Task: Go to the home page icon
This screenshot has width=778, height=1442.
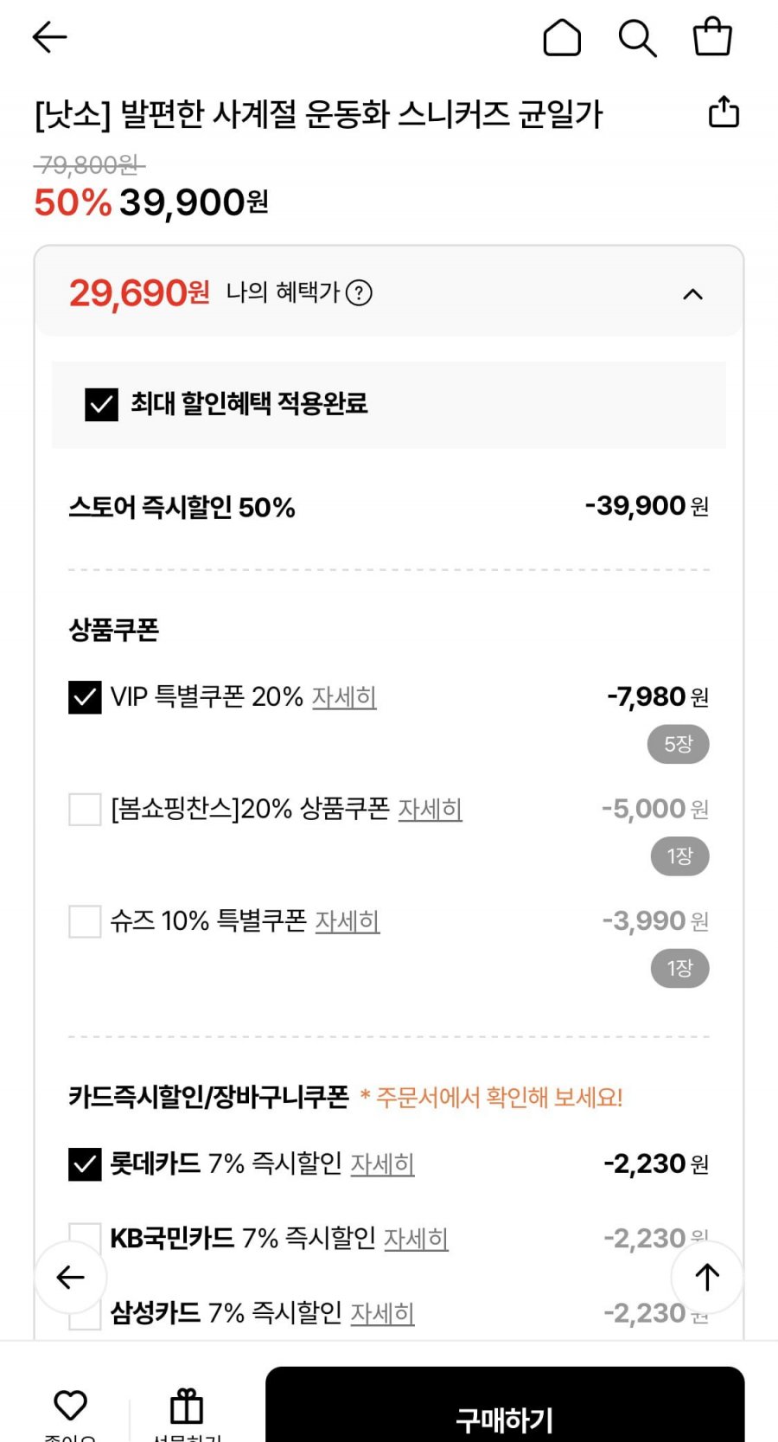Action: [x=562, y=38]
